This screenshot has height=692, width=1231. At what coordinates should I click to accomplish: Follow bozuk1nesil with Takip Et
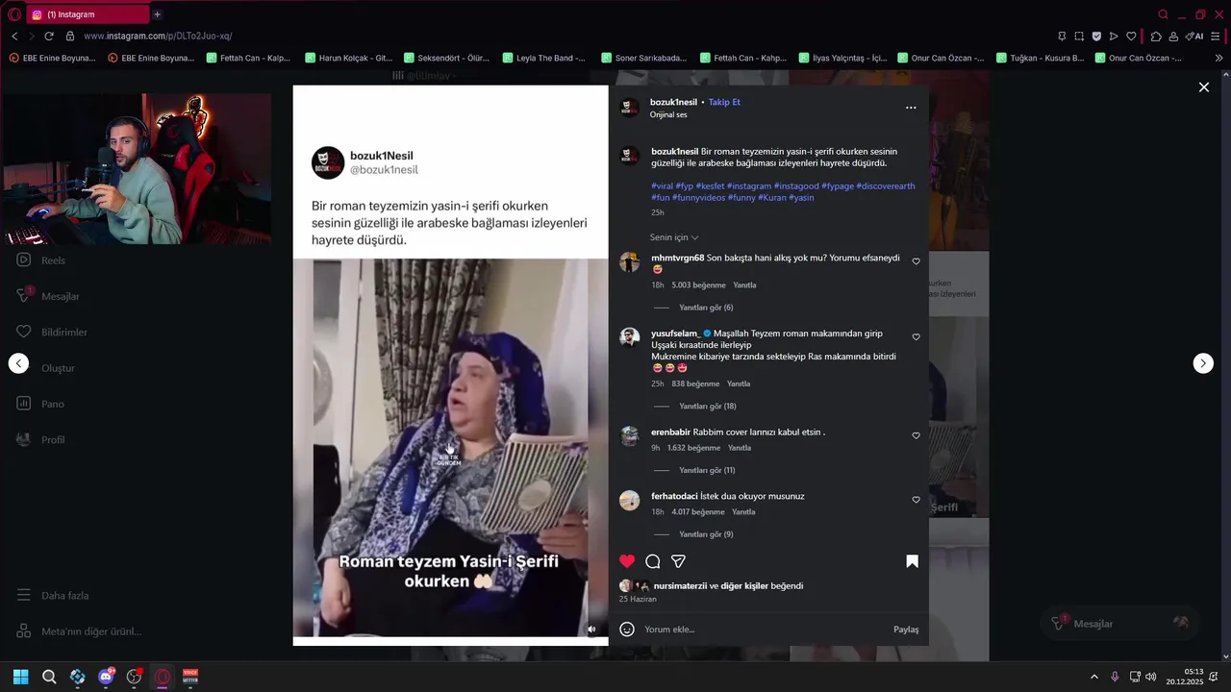[724, 102]
